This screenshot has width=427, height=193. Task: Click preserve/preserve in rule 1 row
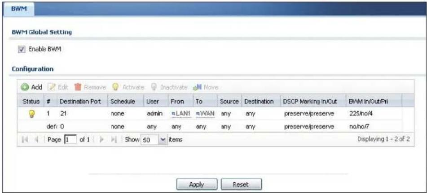click(309, 114)
